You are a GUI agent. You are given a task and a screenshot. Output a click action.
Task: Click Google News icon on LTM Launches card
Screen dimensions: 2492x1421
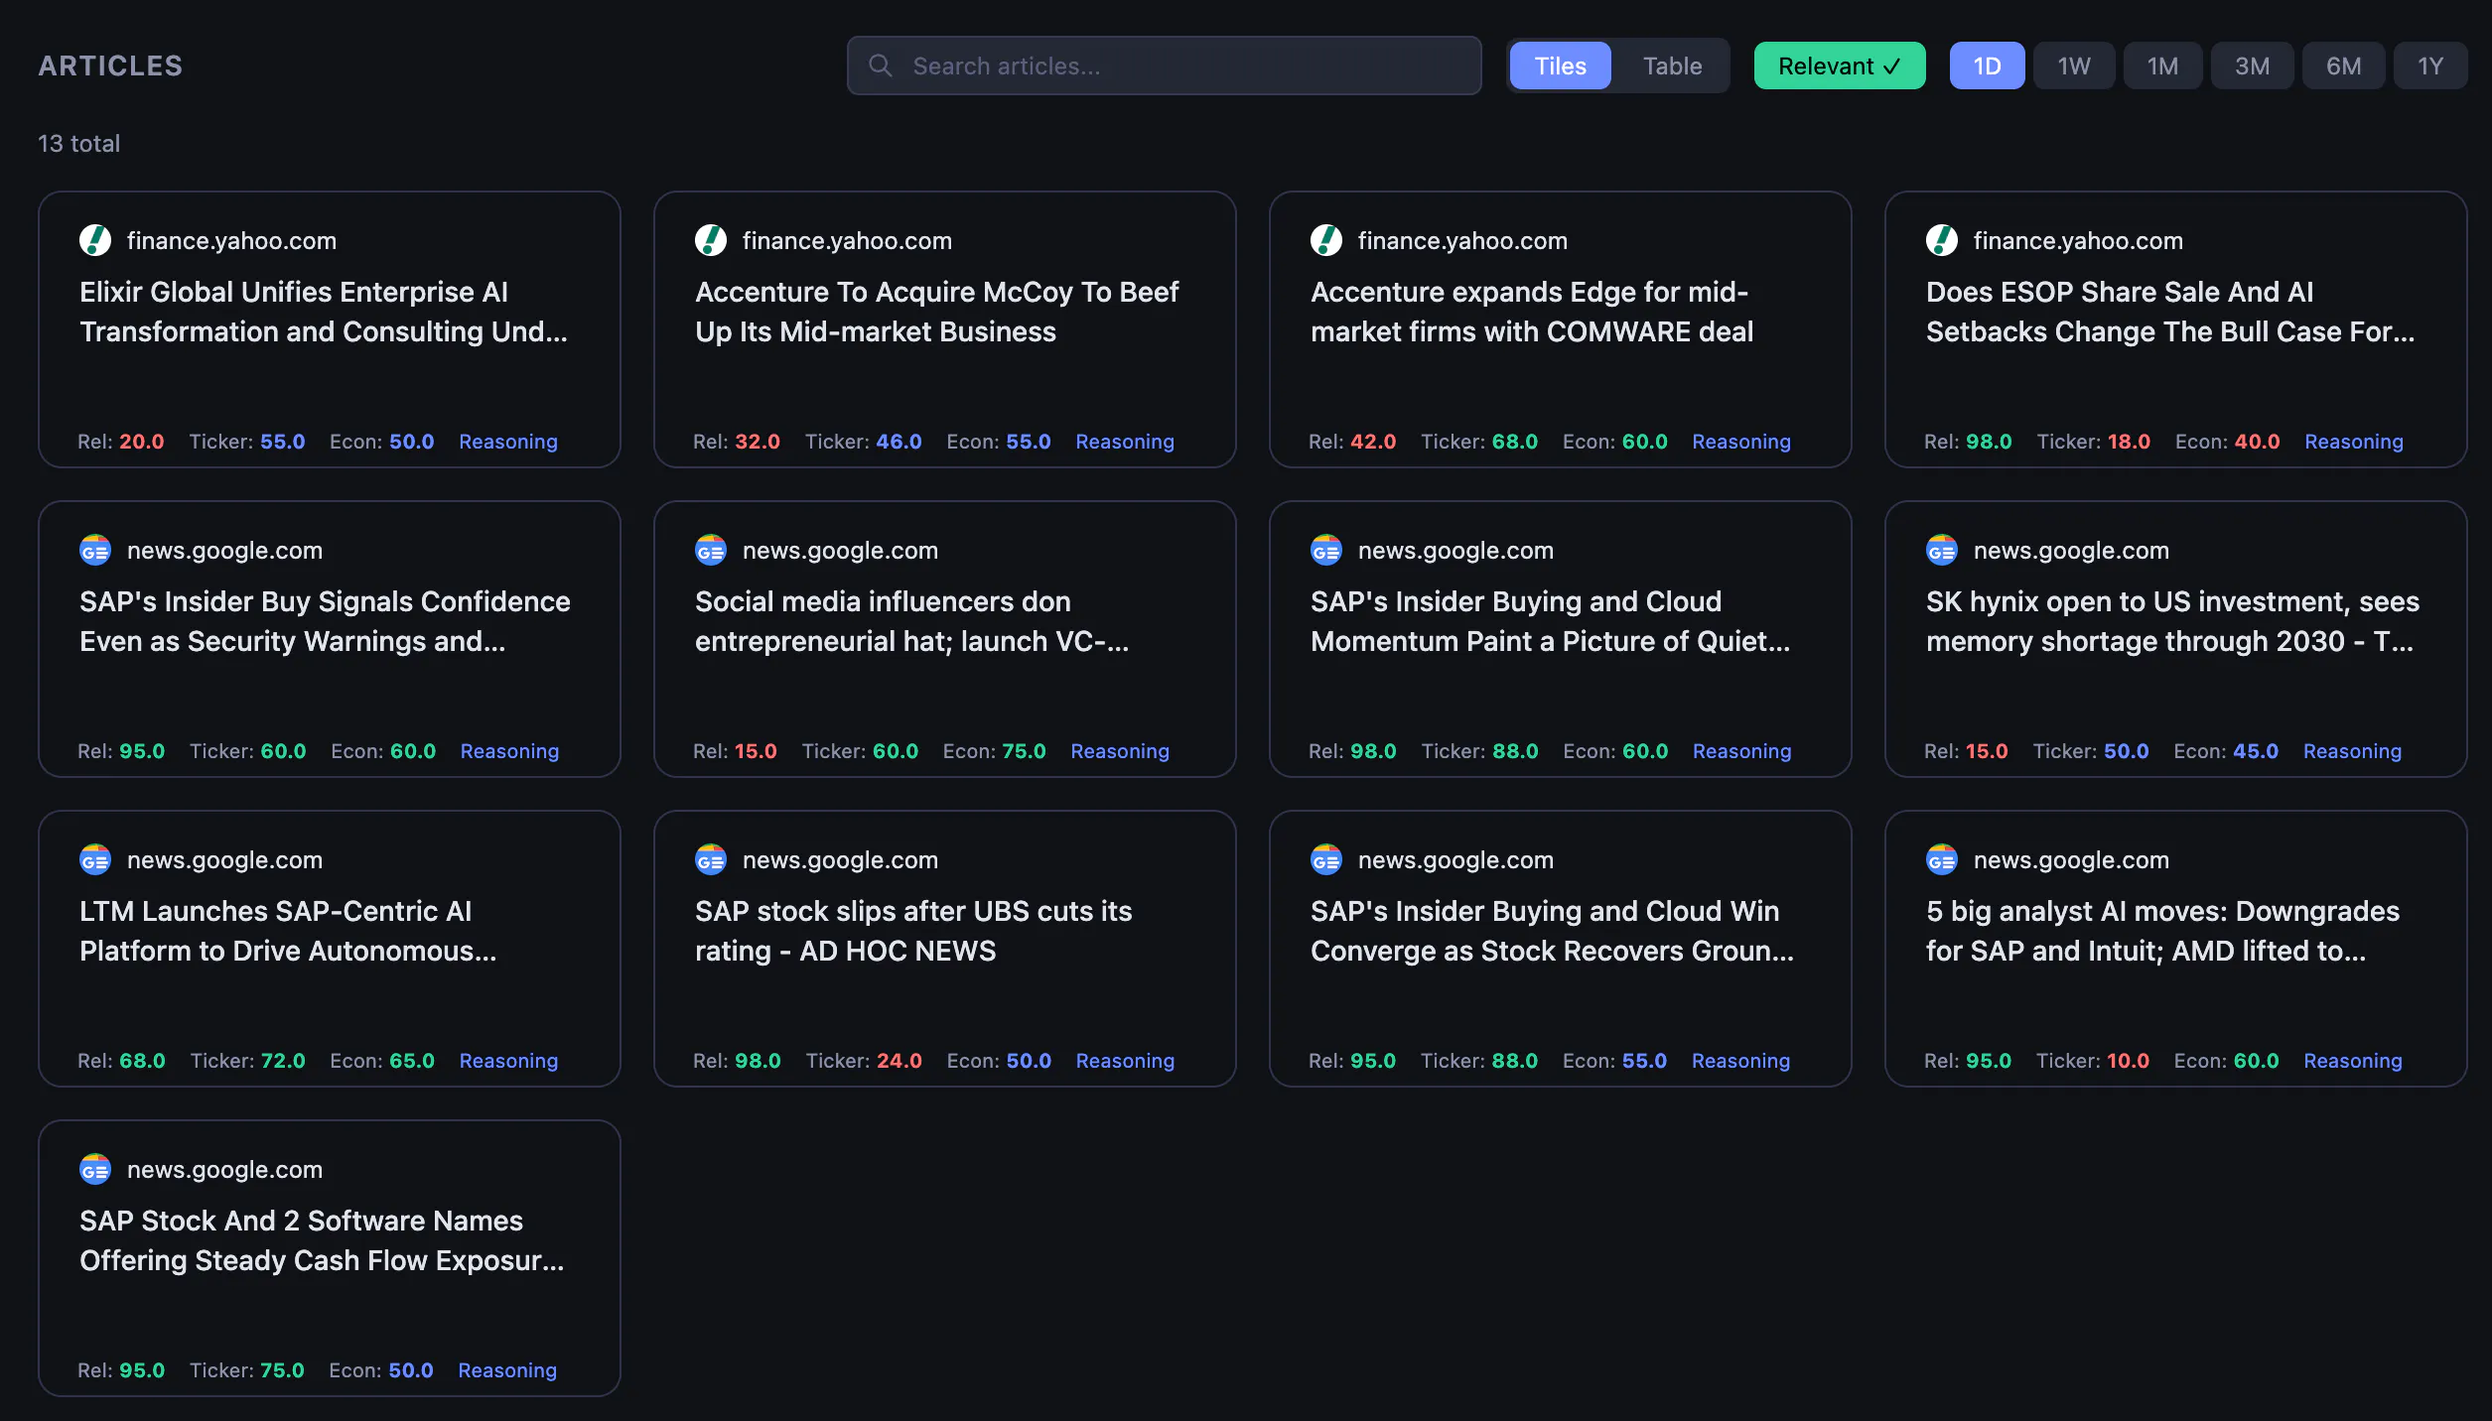[95, 859]
